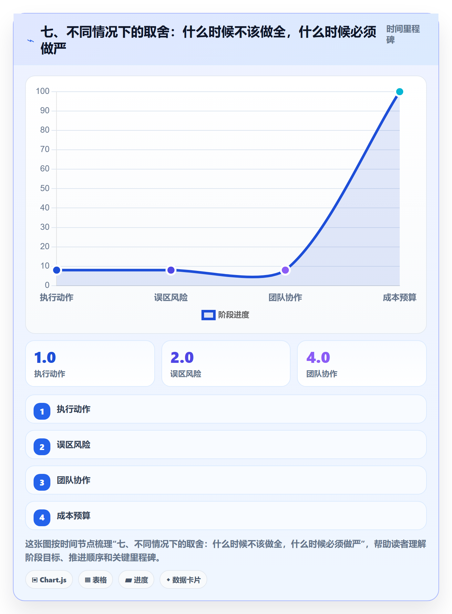Open the 团队协作 list row

coord(226,480)
